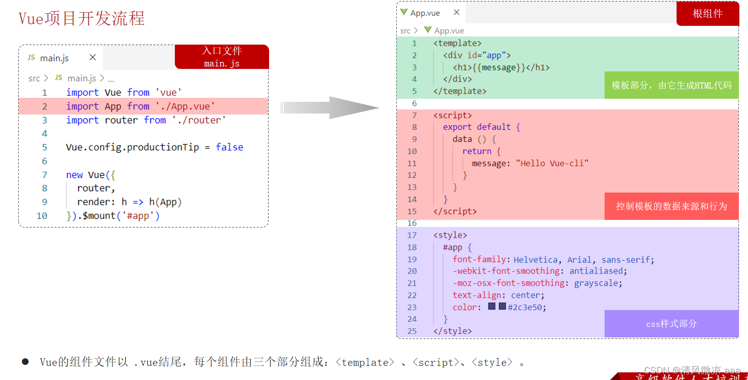The width and height of the screenshot is (748, 380).
Task: Click line "import router from './router'"
Action: pyautogui.click(x=146, y=120)
